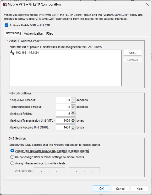Image resolution: width=152 pixels, height=195 pixels.
Task: Switch to the Networking tab
Action: (13, 33)
